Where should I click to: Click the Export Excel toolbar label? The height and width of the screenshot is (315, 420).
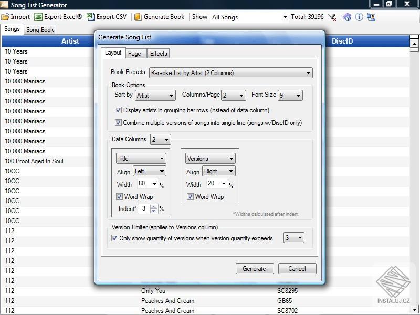point(63,17)
